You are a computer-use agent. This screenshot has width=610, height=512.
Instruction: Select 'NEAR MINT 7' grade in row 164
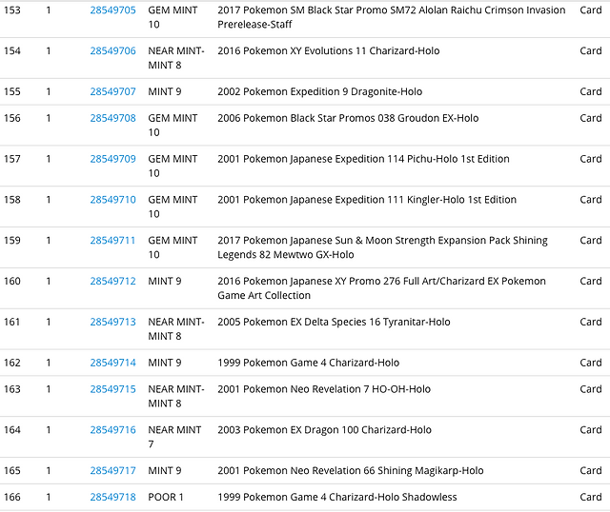174,437
